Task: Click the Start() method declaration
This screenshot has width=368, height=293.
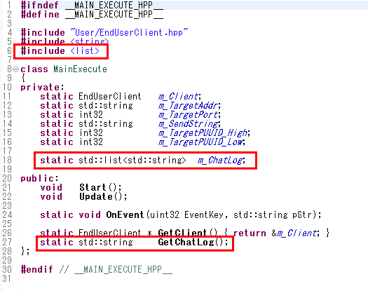Action: pos(100,188)
